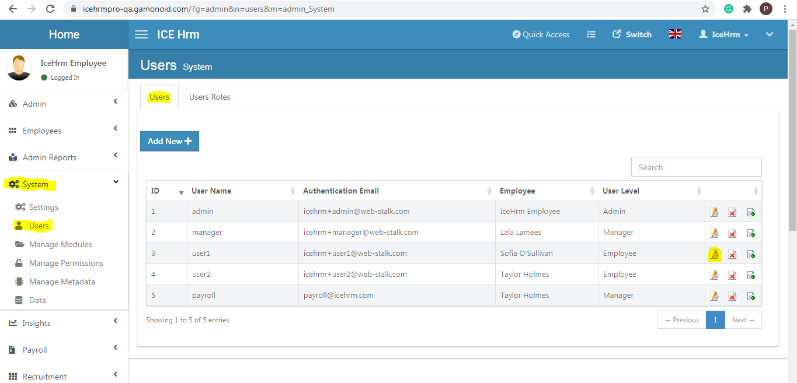Expand the Insights sidebar menu
797x383 pixels.
coord(64,323)
